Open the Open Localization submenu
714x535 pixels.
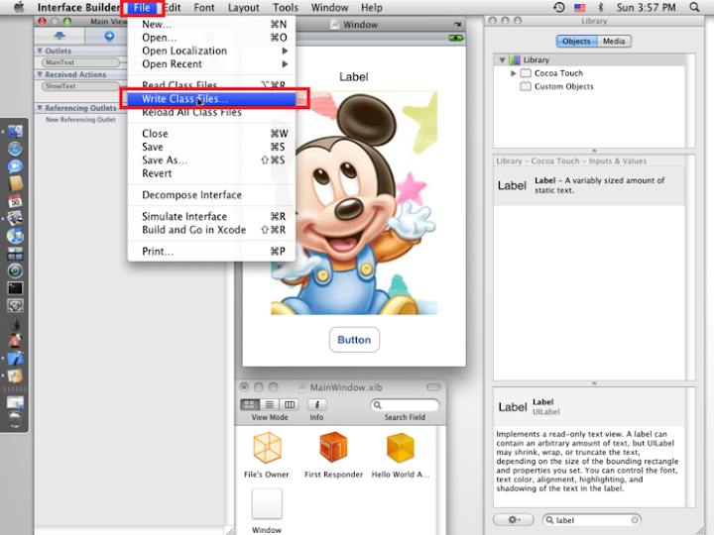point(212,51)
